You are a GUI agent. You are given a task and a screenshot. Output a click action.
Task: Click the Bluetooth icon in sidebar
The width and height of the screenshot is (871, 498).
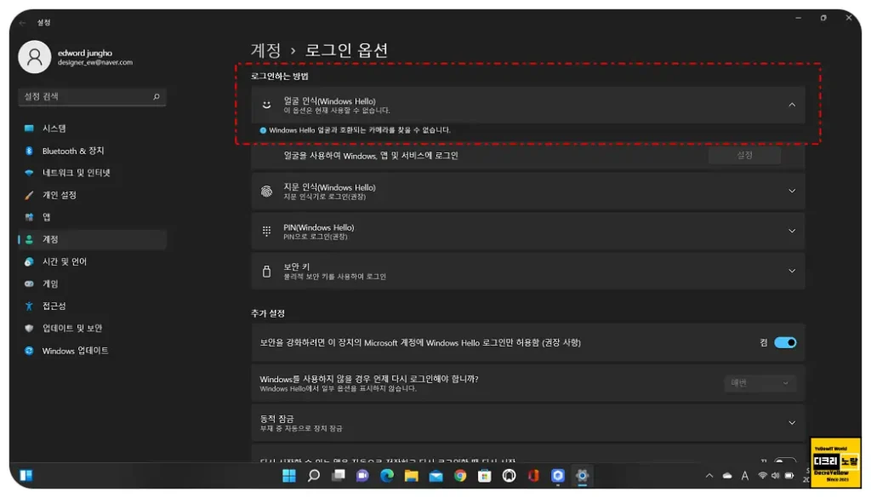29,151
